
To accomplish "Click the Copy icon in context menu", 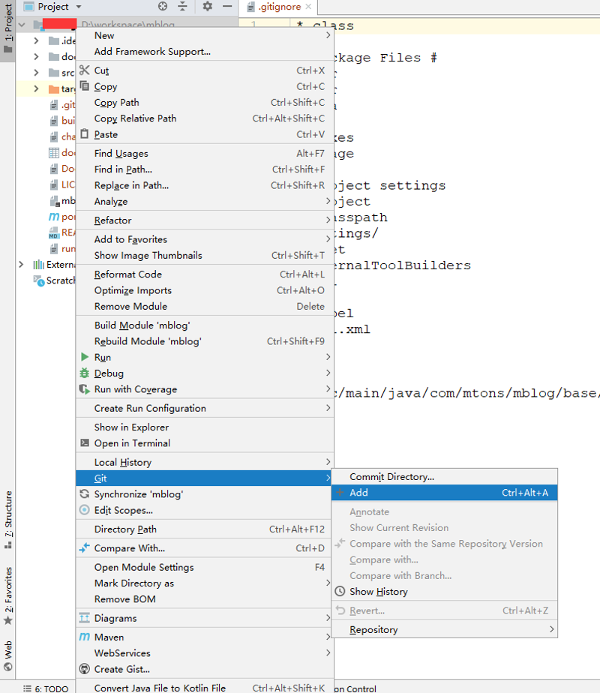I will pos(85,86).
